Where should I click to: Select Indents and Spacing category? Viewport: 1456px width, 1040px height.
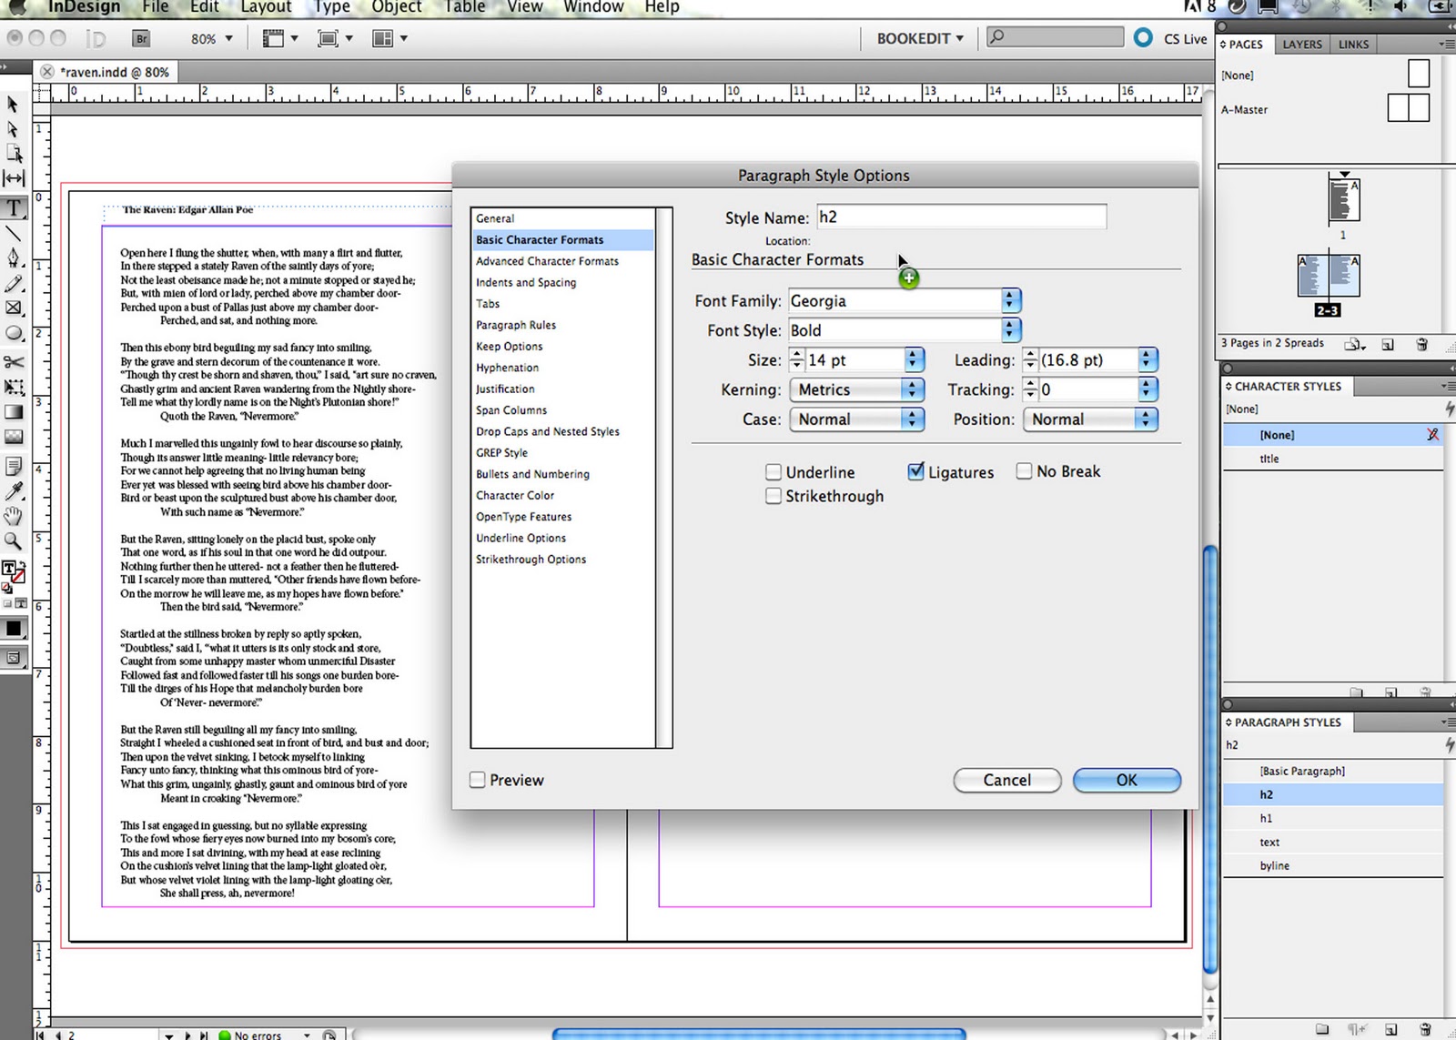point(526,282)
